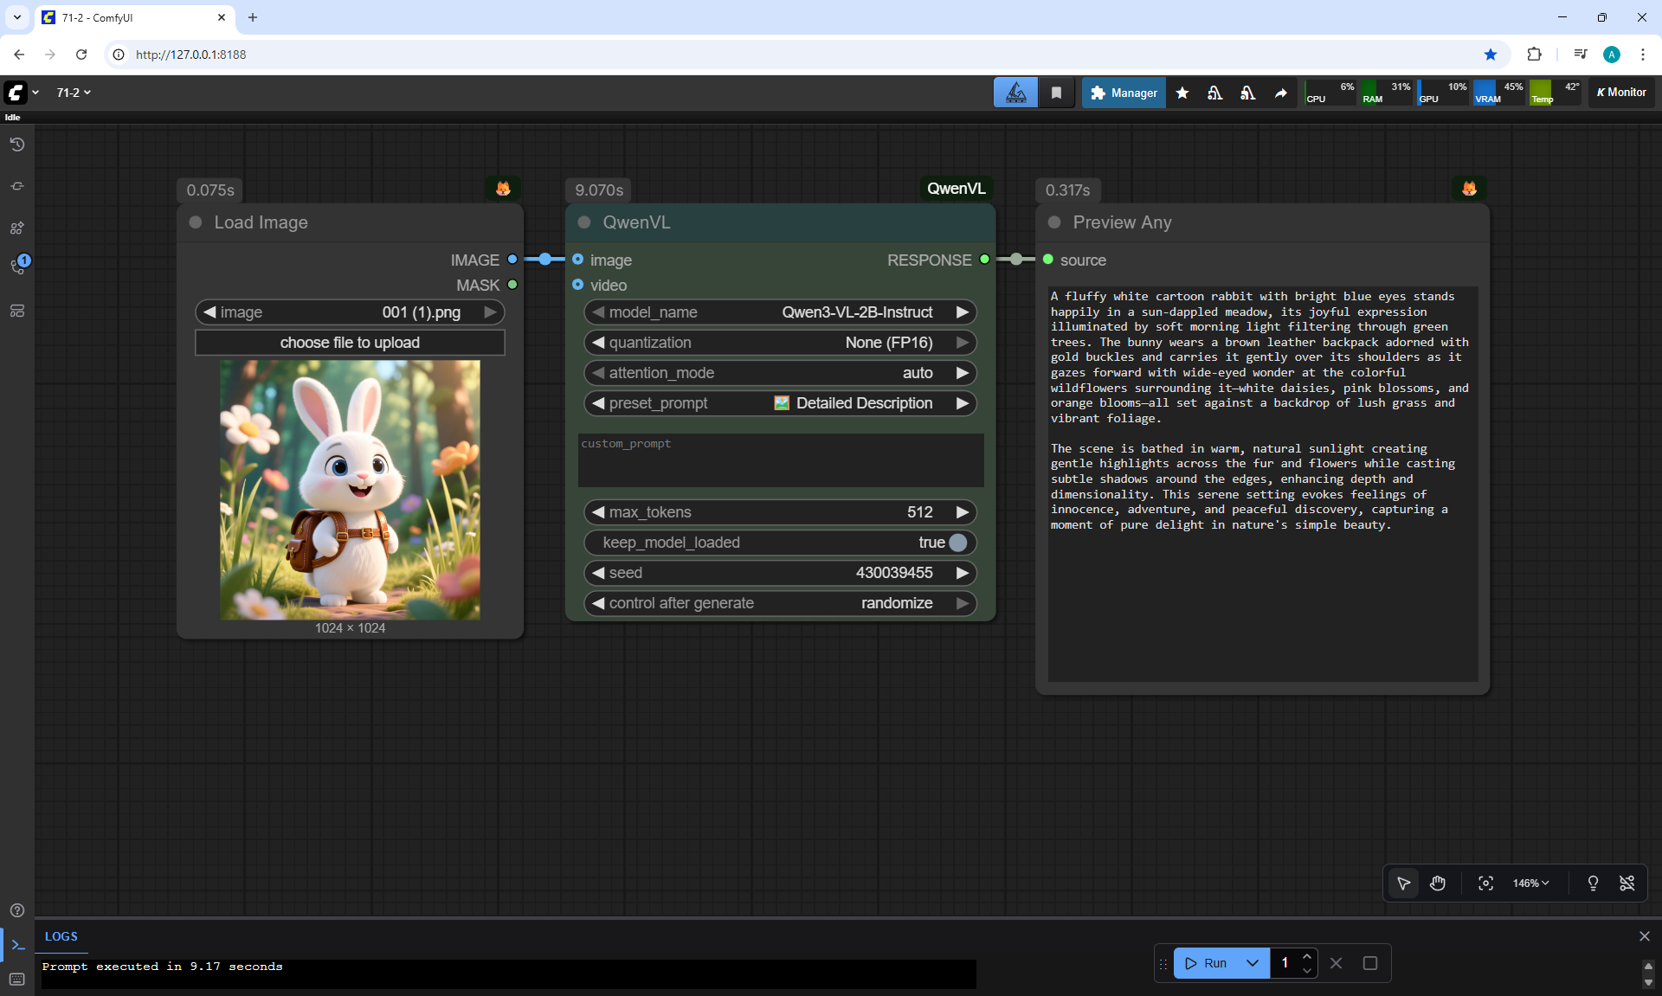
Task: Open the ComfyUI logo main menu
Action: [x=16, y=93]
